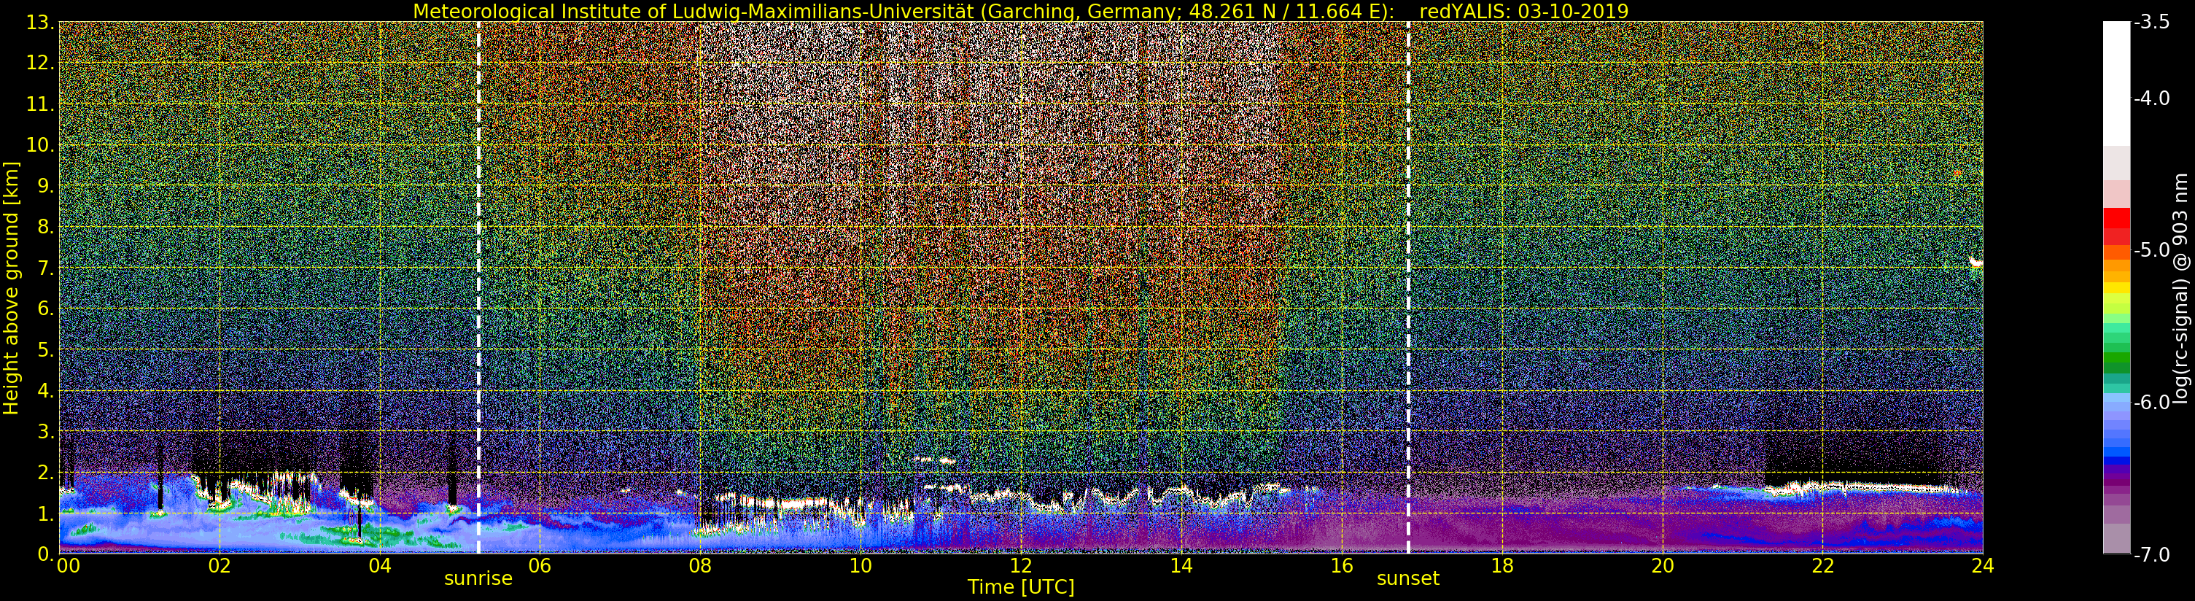Click the x-axis tick label '02'
The height and width of the screenshot is (601, 2195).
point(219,565)
